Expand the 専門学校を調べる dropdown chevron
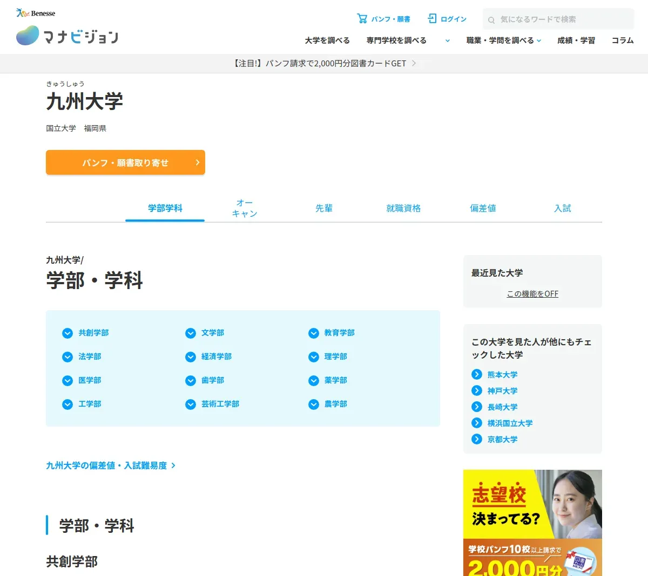The height and width of the screenshot is (576, 648). pyautogui.click(x=447, y=40)
